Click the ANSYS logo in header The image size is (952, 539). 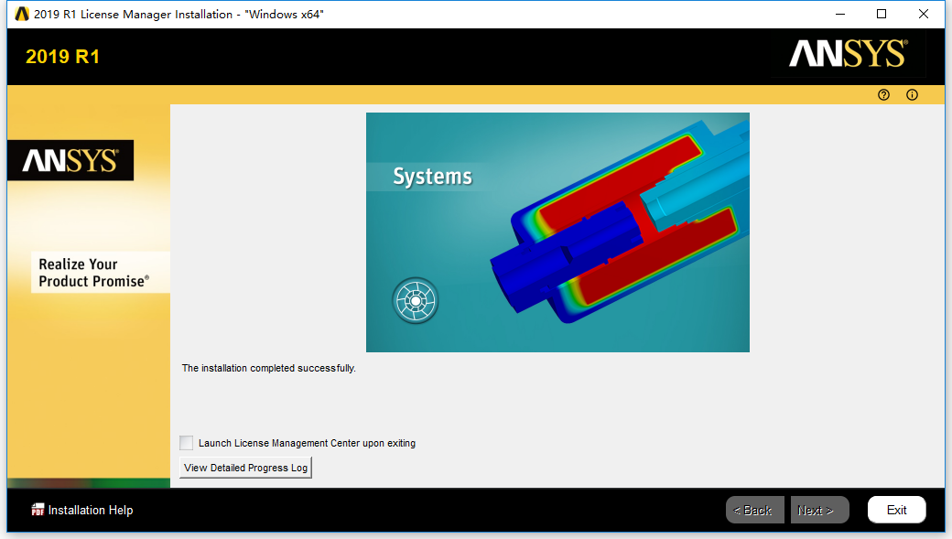click(849, 53)
